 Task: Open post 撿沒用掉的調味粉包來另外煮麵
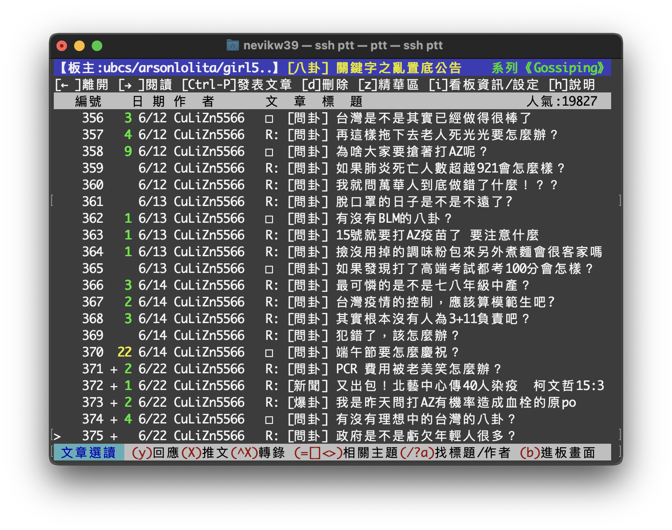click(x=469, y=252)
